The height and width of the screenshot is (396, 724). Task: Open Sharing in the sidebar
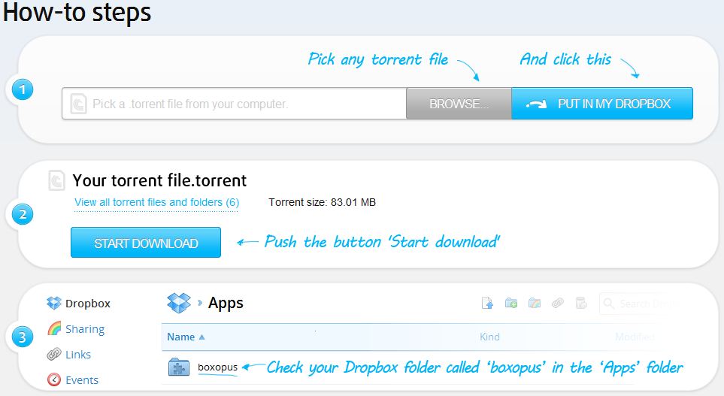coord(85,329)
